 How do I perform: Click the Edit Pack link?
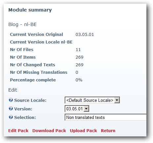[x=18, y=130]
